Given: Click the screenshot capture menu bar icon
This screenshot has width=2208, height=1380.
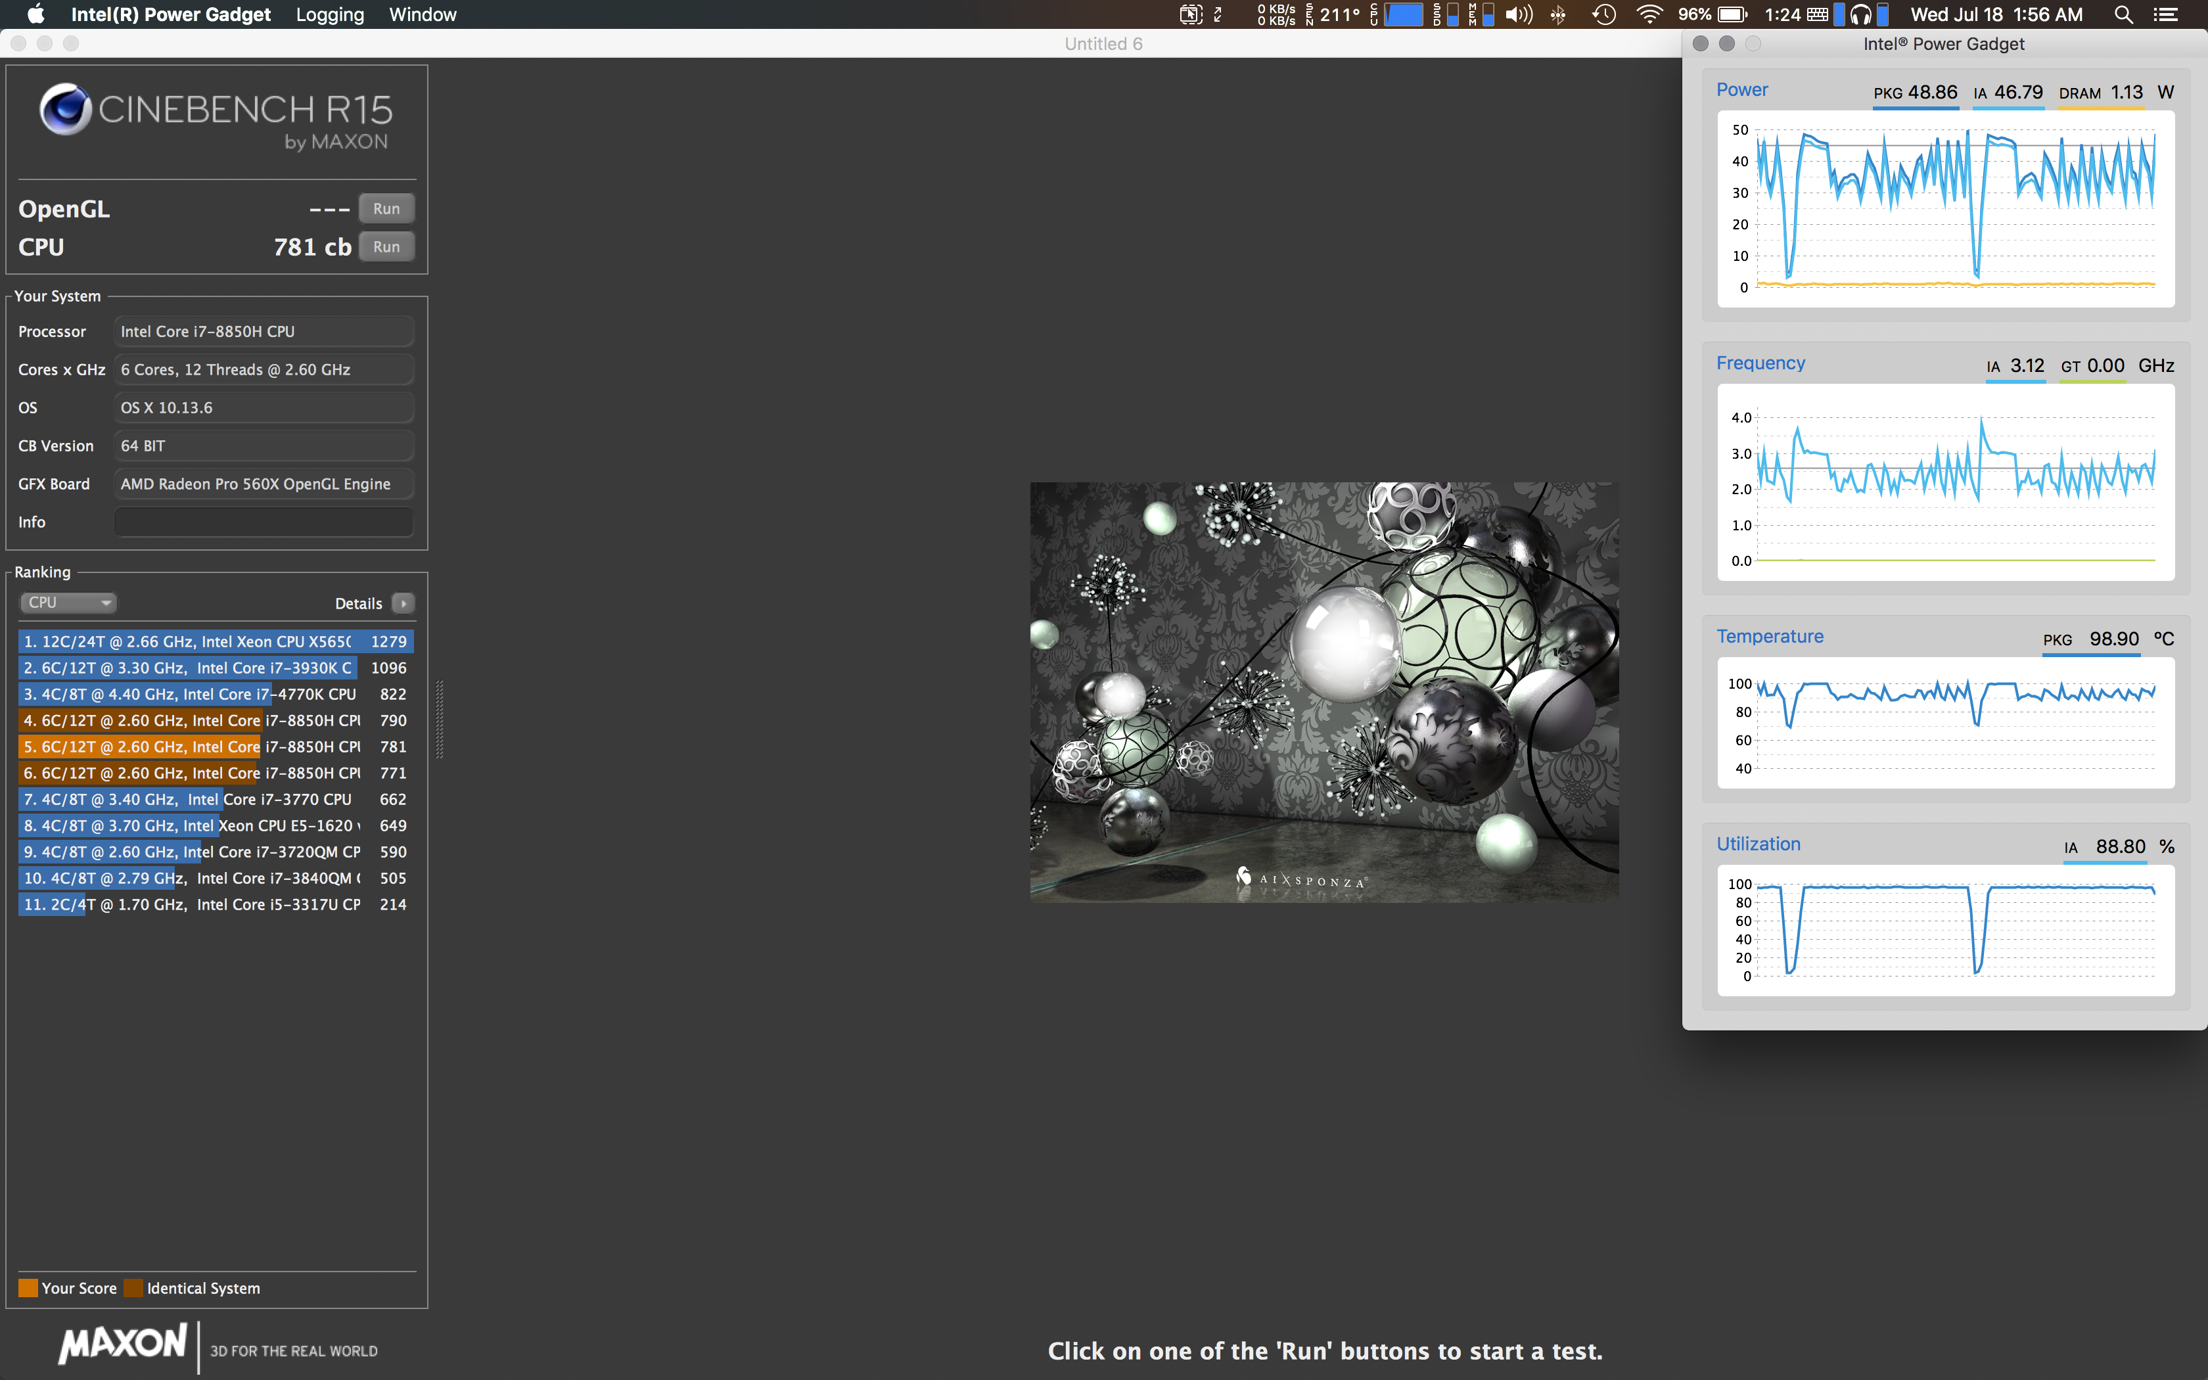Looking at the screenshot, I should (1191, 14).
